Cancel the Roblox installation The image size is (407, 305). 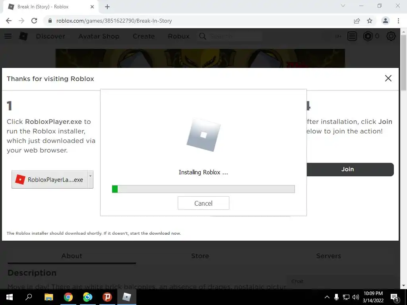203,203
